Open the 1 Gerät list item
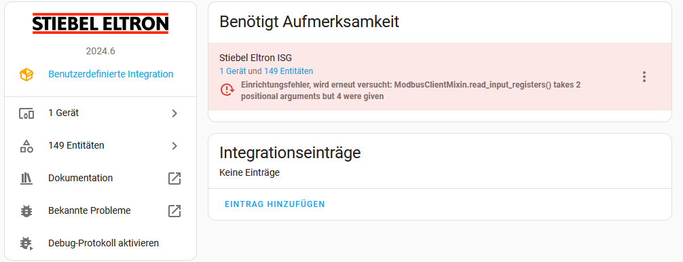Viewport: 683px width, 262px height. coord(100,113)
